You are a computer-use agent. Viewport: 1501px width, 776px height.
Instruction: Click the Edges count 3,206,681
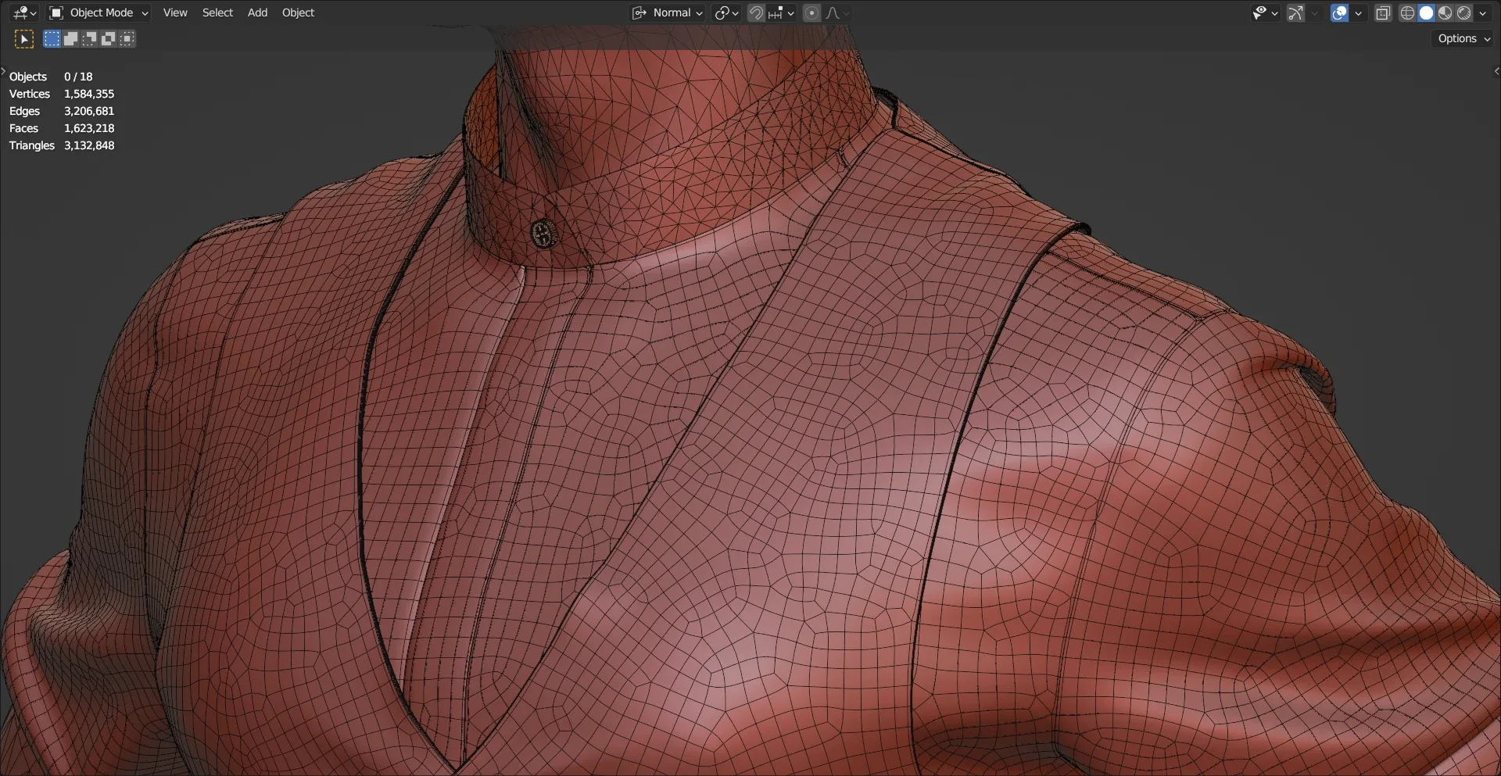pyautogui.click(x=89, y=111)
